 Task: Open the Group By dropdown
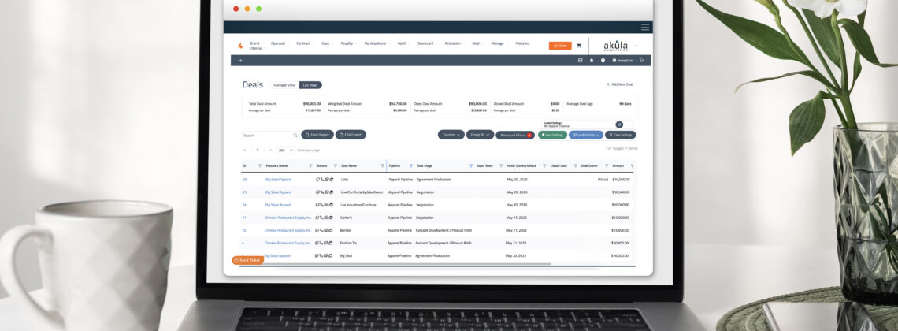[480, 135]
